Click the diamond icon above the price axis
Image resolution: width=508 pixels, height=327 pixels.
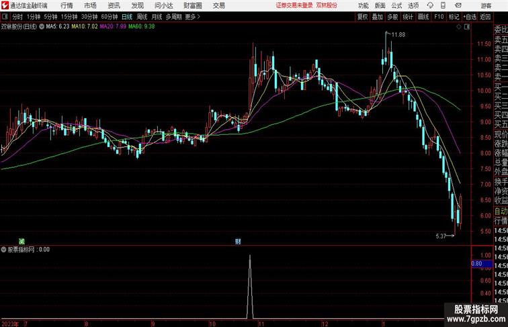(x=459, y=28)
